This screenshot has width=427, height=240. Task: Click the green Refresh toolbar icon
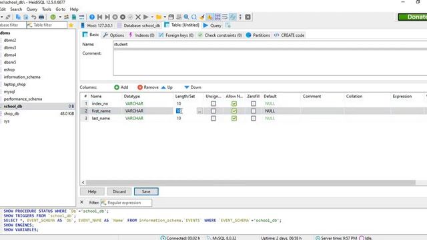coord(53,17)
